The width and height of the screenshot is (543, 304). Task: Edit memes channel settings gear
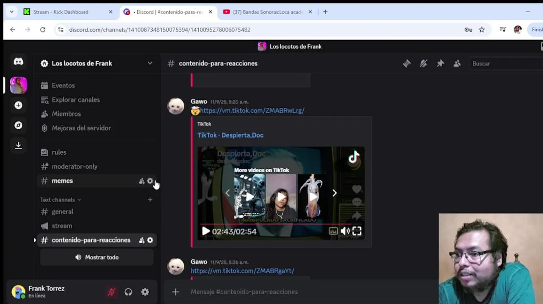coord(150,181)
